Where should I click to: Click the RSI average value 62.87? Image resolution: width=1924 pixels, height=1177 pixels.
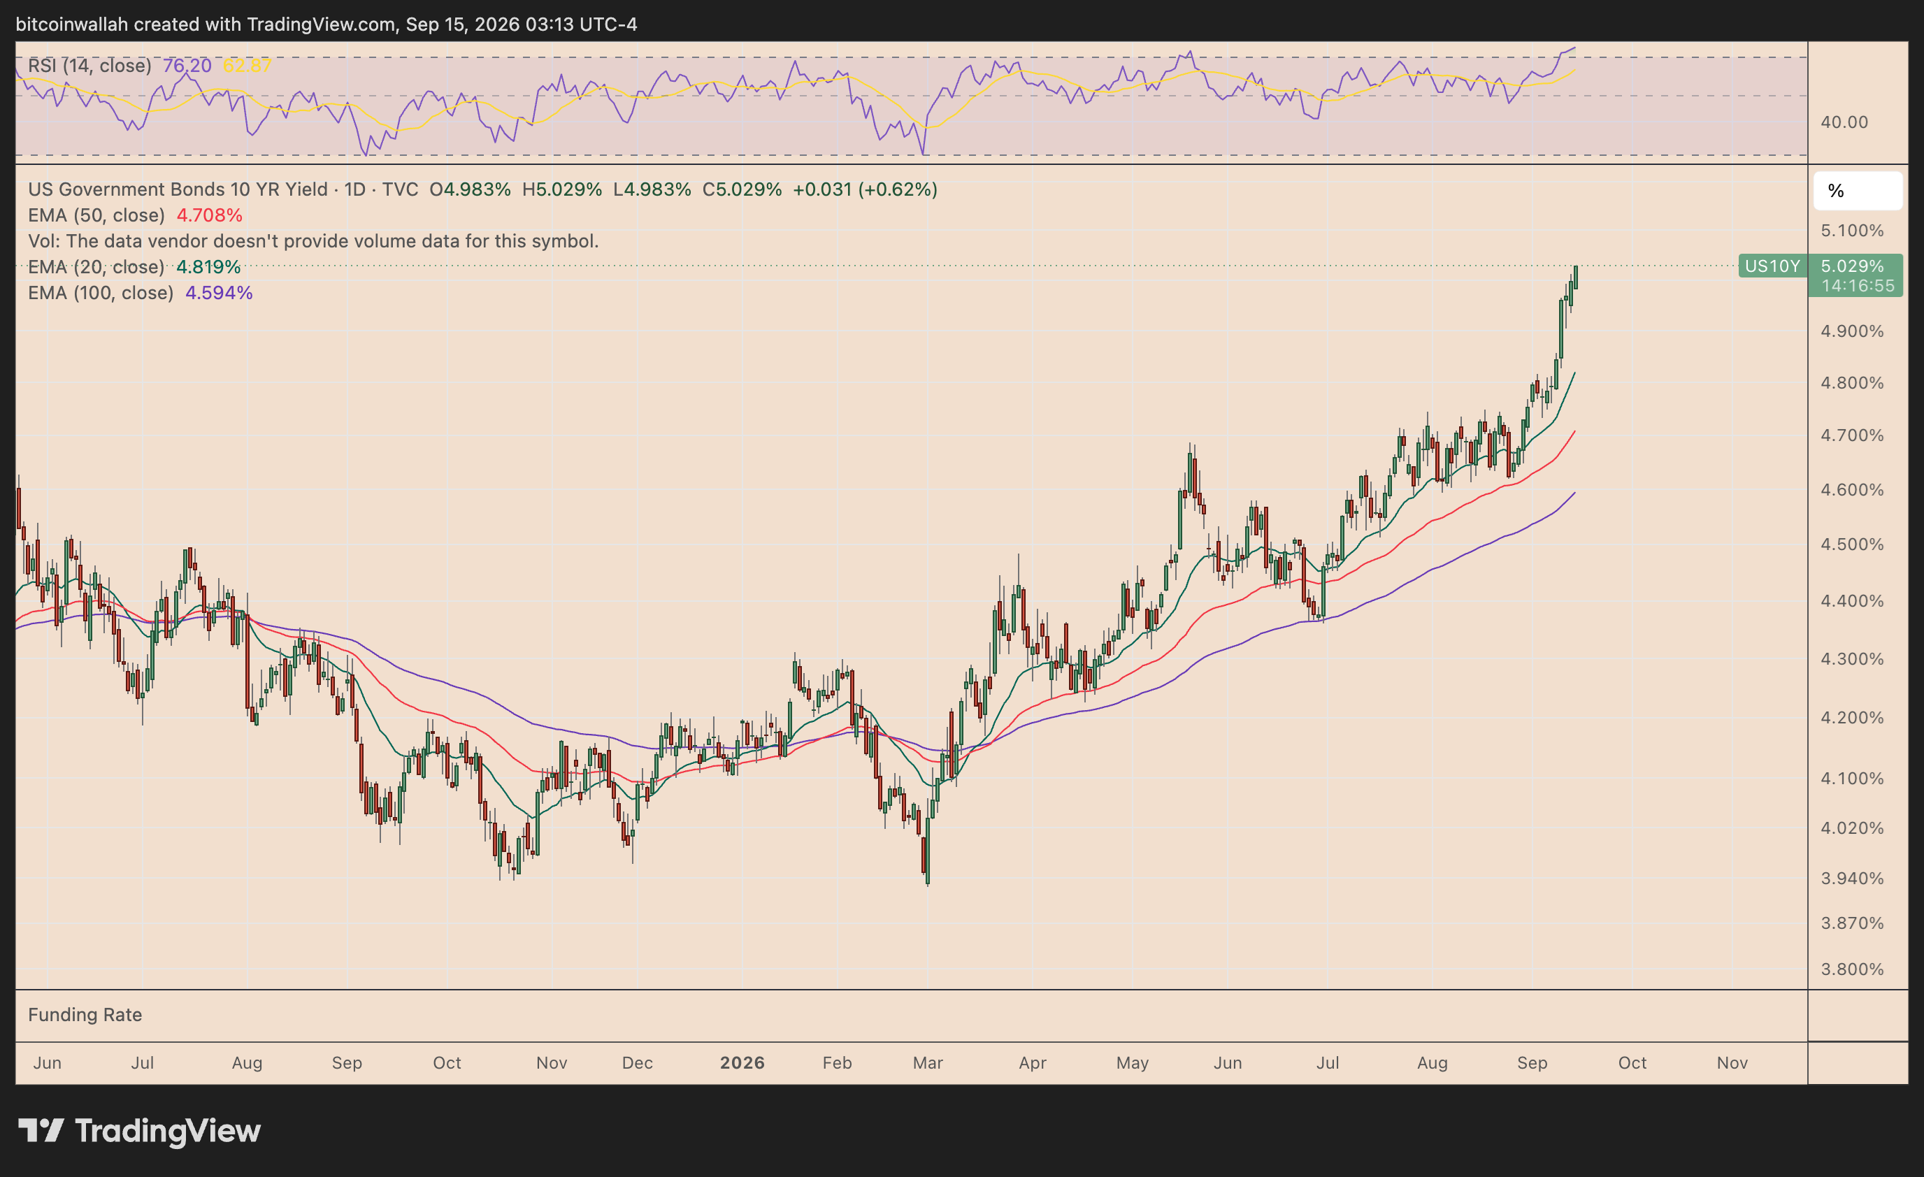click(247, 65)
